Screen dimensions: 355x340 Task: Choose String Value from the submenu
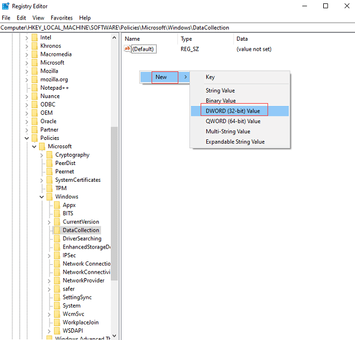click(240, 90)
